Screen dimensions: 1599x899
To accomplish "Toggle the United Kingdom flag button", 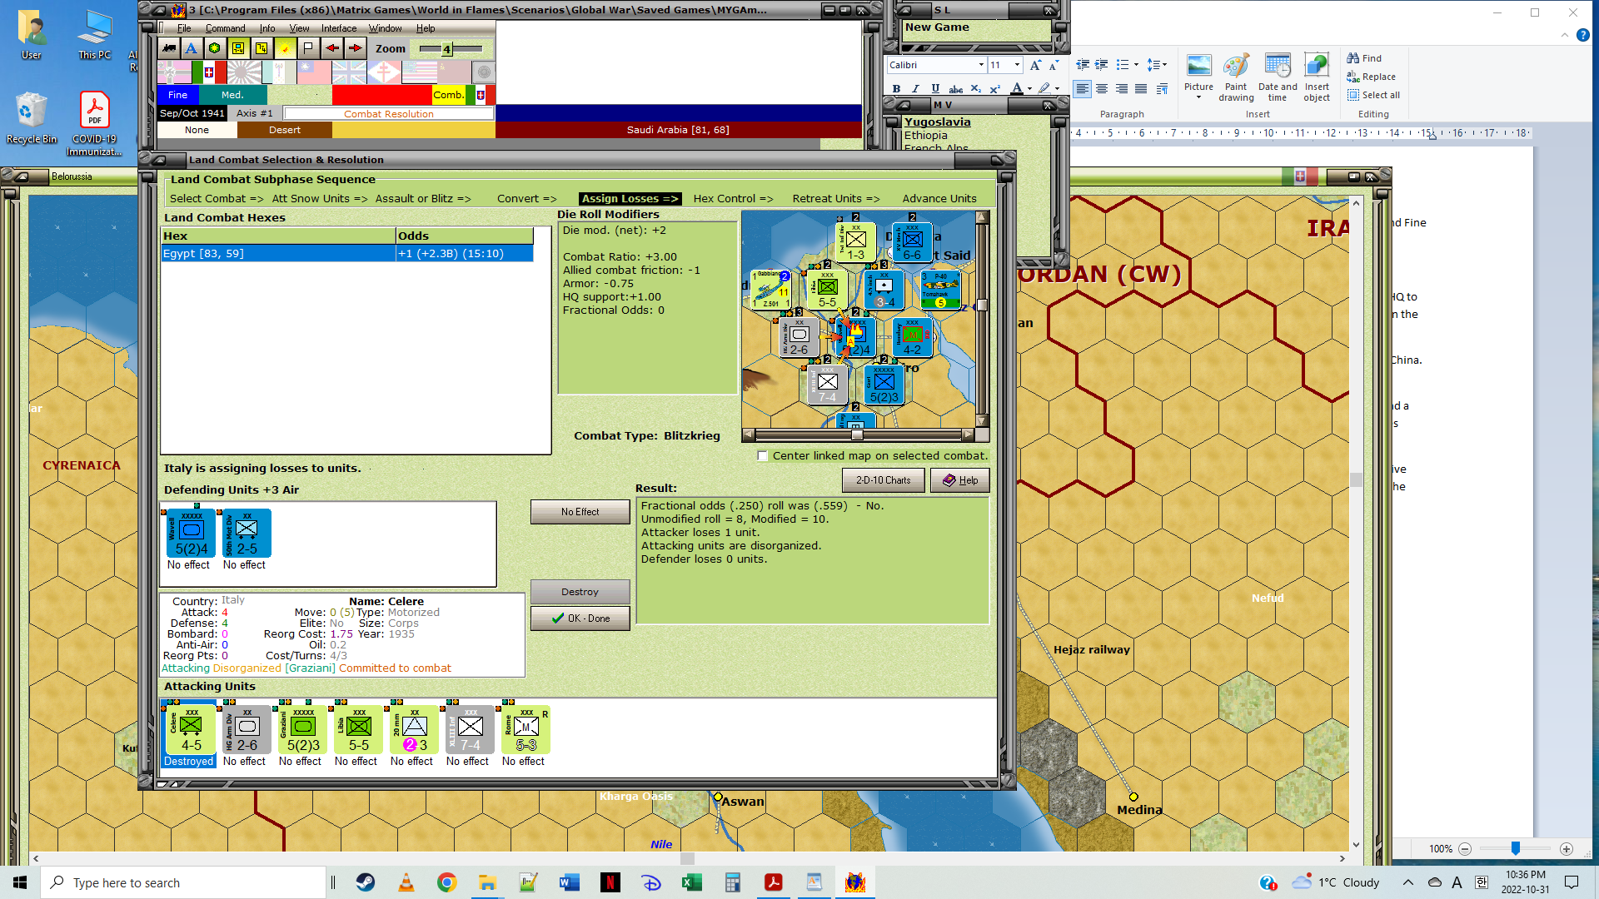I will (350, 72).
